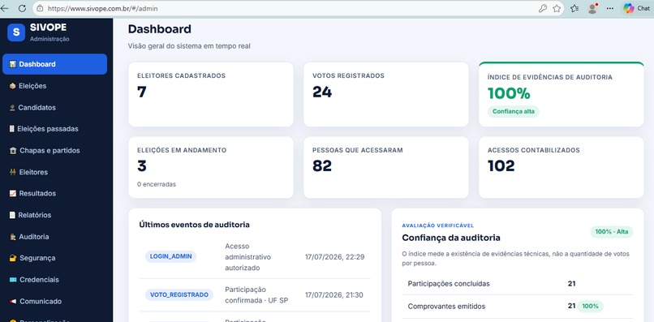Click the 'Últimos eventos de auditoria' heading
This screenshot has height=322, width=654.
tap(195, 225)
